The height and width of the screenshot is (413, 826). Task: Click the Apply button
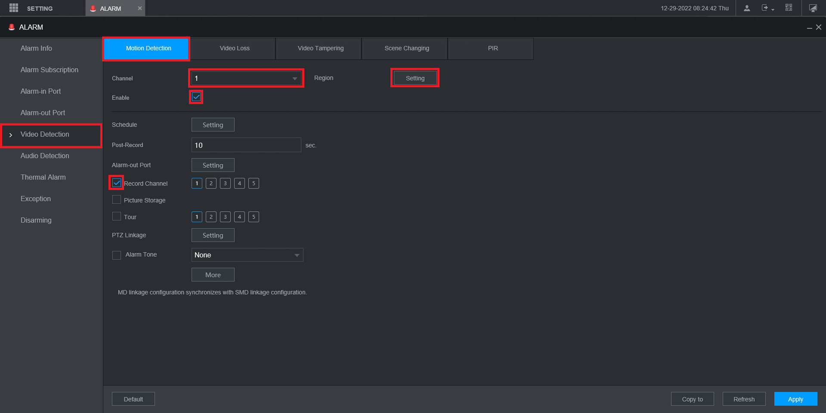[795, 399]
